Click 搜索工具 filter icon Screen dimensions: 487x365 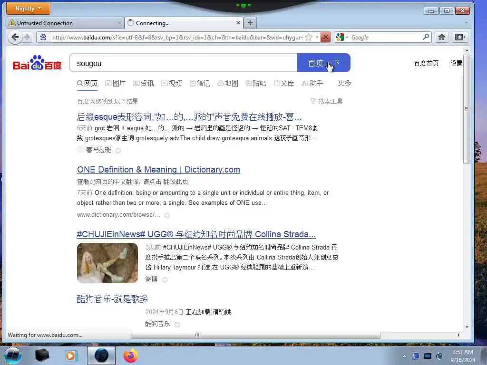pyautogui.click(x=313, y=101)
